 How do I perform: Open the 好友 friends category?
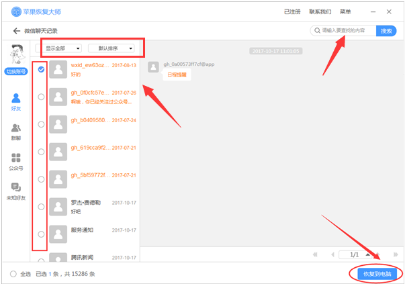pos(16,102)
